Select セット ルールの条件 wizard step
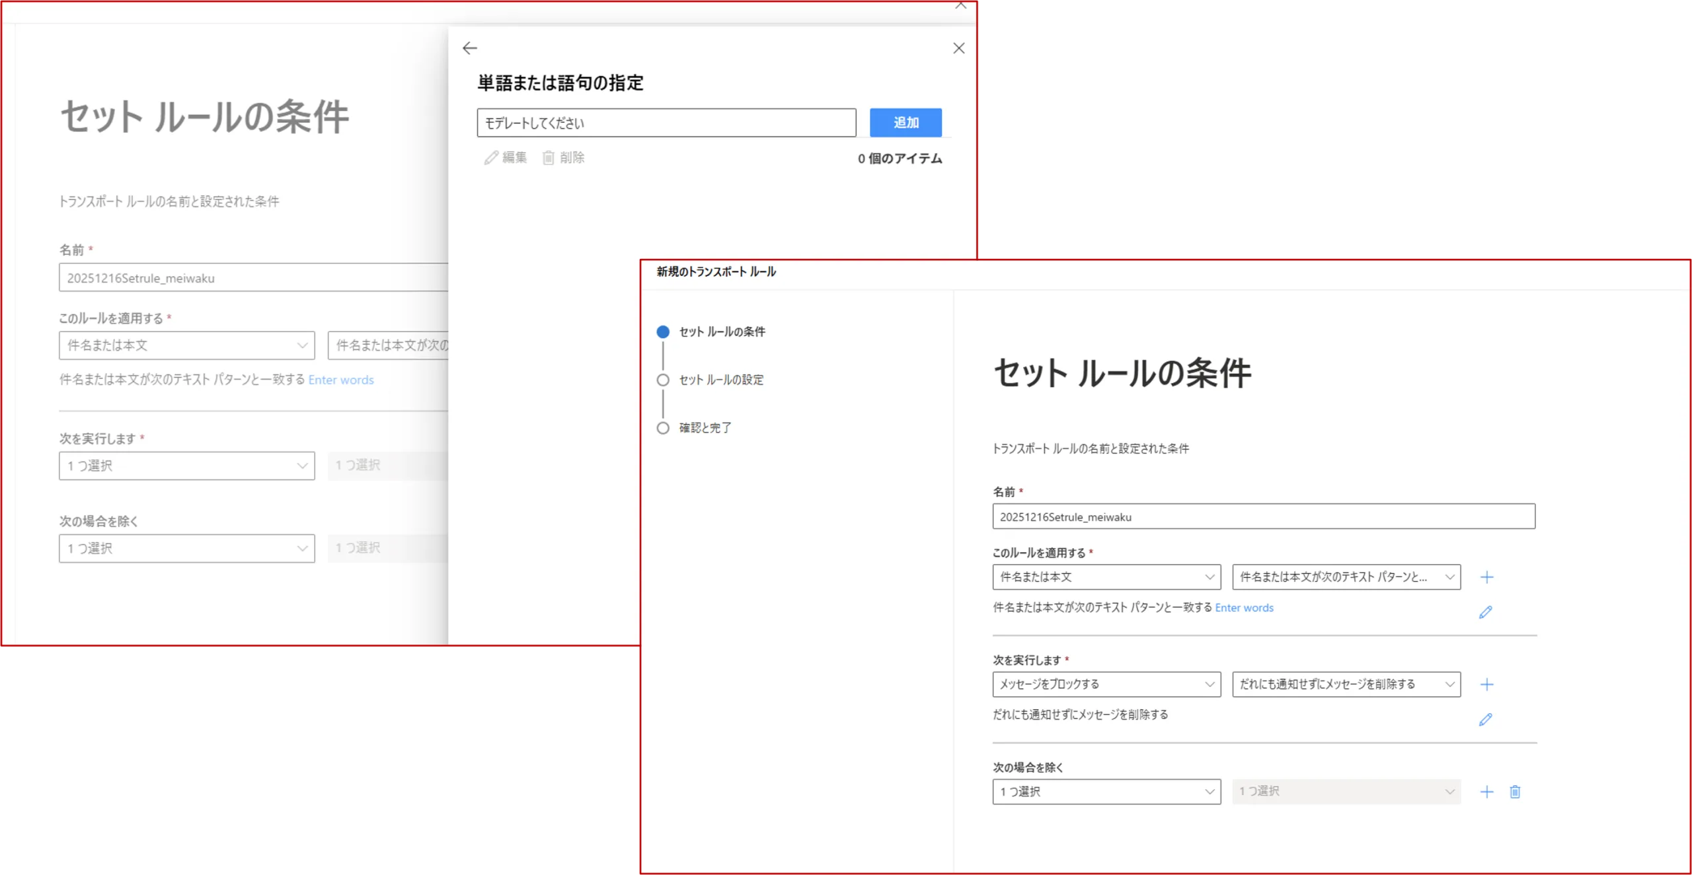The height and width of the screenshot is (875, 1692). pos(722,332)
